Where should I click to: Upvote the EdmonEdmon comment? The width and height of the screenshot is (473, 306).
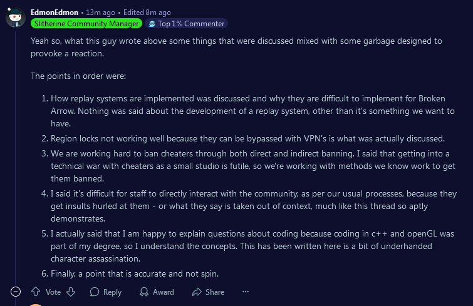coord(35,292)
